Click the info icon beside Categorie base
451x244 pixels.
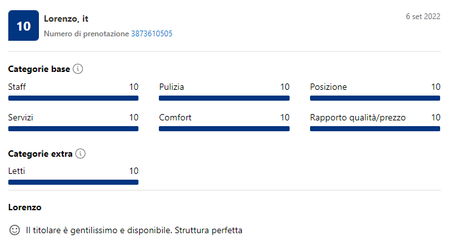click(78, 69)
